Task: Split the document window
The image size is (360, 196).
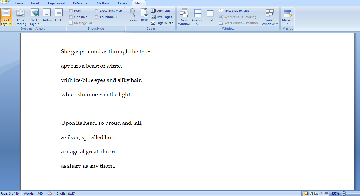Action: (210, 15)
